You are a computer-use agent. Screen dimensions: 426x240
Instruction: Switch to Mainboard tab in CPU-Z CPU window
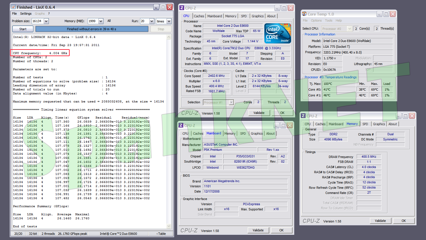[215, 16]
